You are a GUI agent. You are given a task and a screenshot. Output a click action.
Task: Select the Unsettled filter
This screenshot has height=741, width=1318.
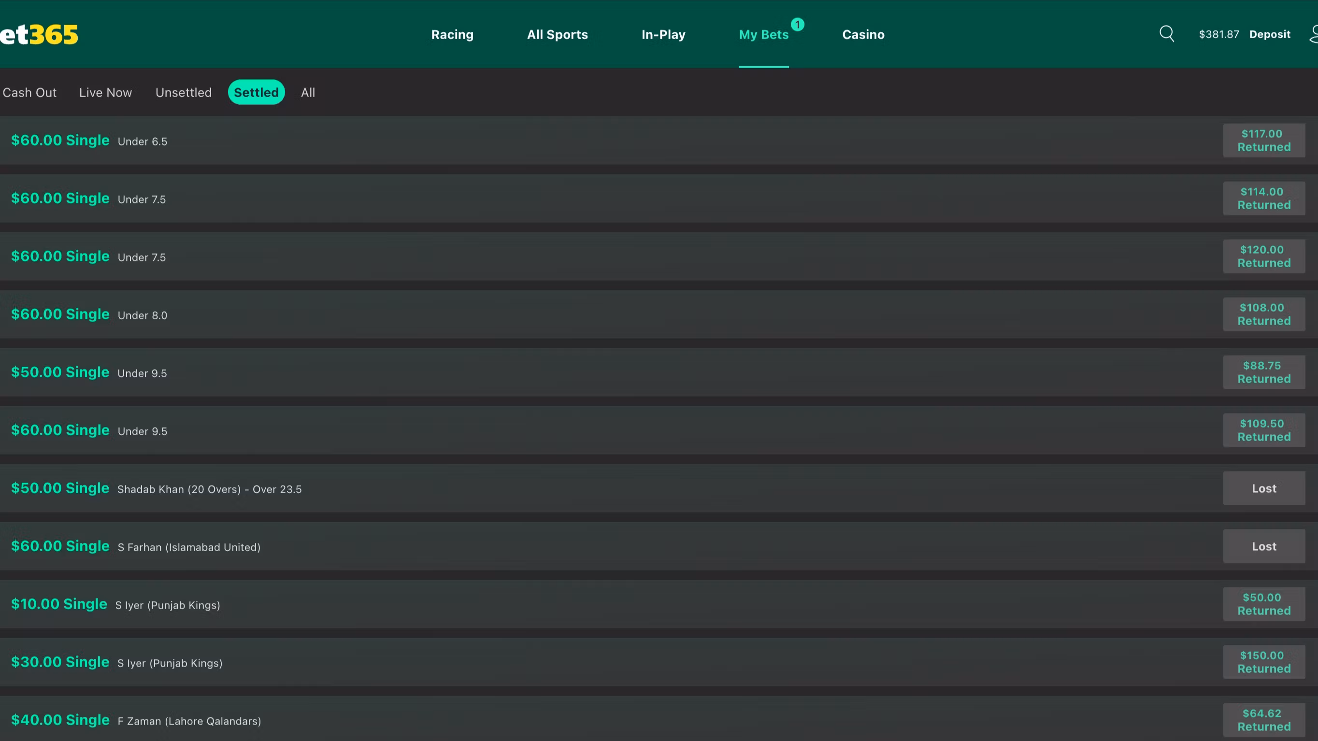[183, 93]
